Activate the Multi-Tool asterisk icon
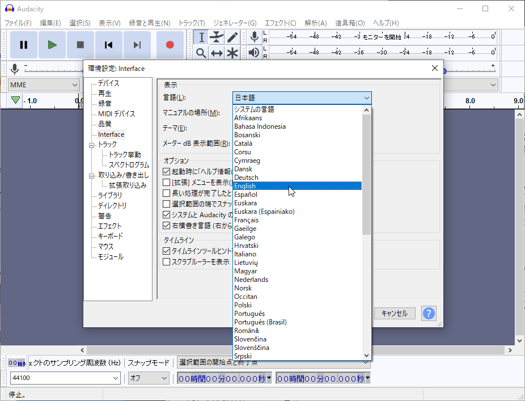525x401 pixels. [x=232, y=52]
